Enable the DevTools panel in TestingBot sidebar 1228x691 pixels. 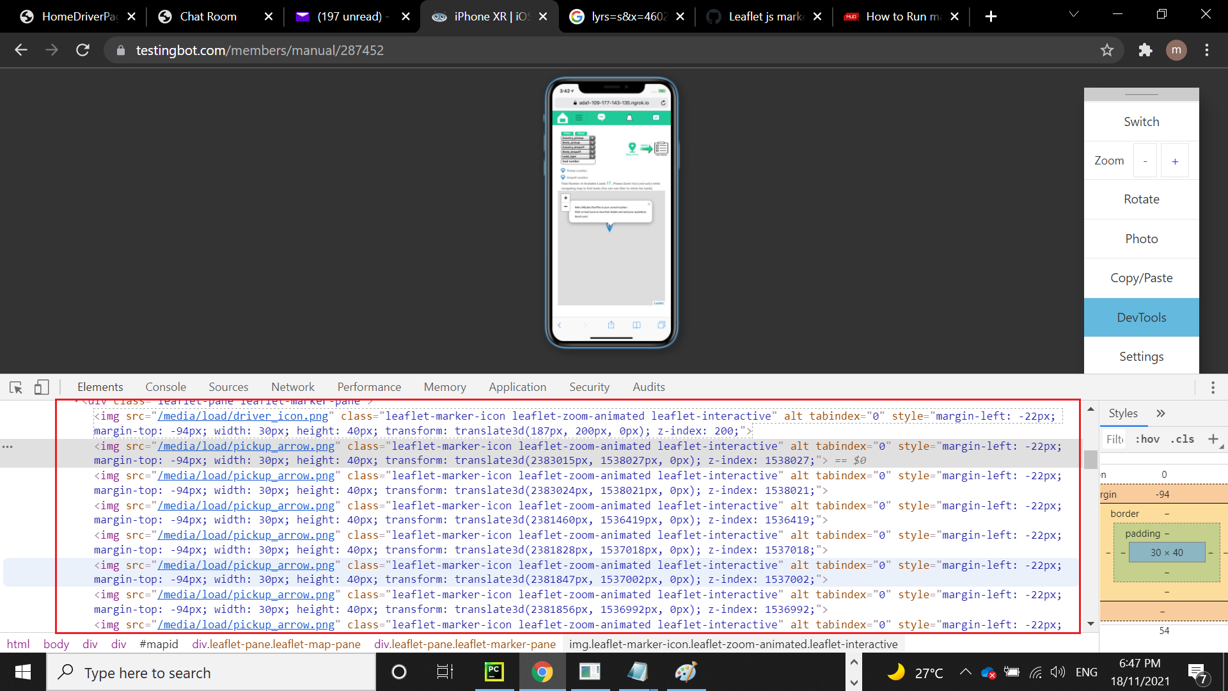1141,317
